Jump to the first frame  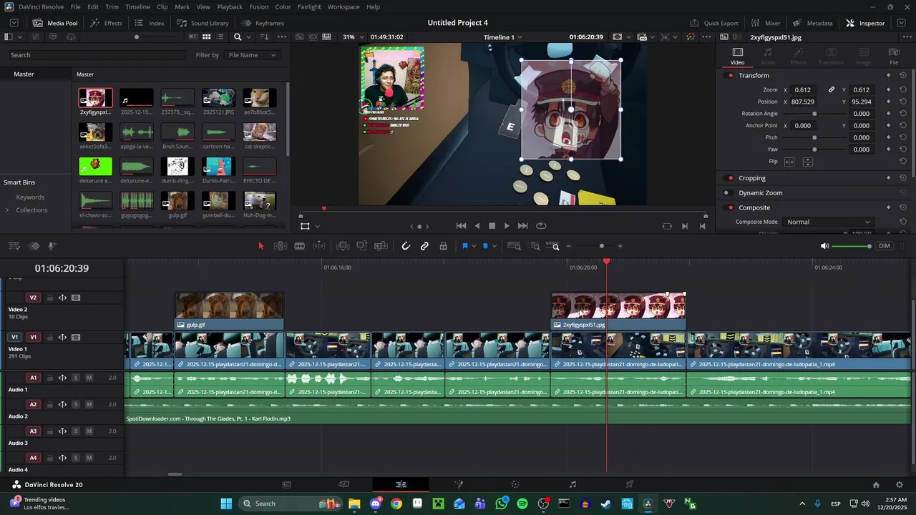tap(462, 226)
